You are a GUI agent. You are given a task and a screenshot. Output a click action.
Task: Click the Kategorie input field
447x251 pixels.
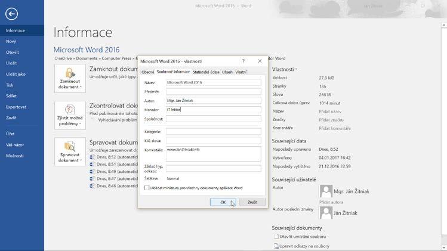pos(214,132)
